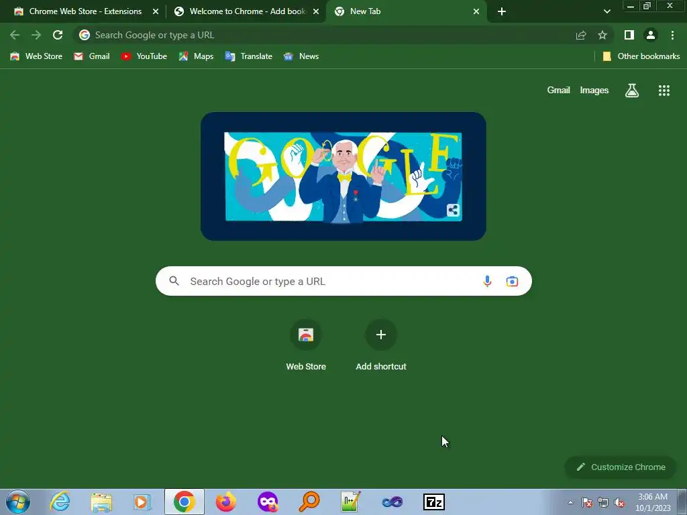The width and height of the screenshot is (687, 515).
Task: Go forward using the forward arrow
Action: [36, 35]
